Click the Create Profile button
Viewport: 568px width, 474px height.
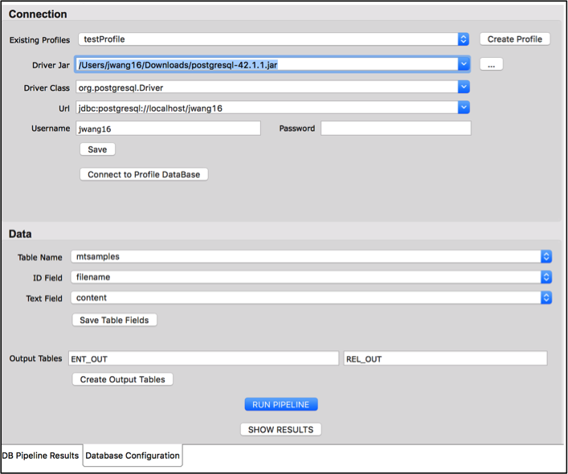click(515, 39)
